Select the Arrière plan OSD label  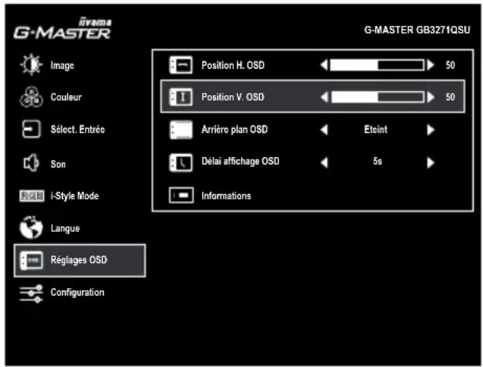click(x=234, y=130)
